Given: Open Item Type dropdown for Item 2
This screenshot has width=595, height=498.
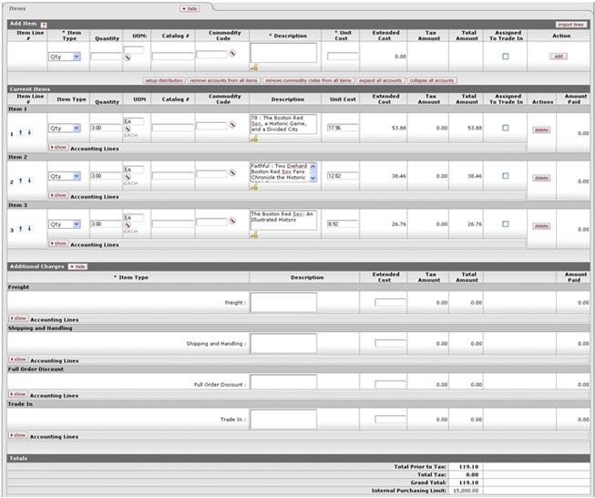Looking at the screenshot, I should [65, 176].
